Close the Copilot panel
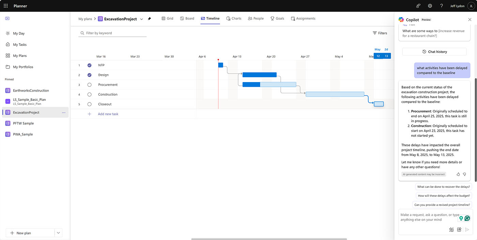Screen dimensions: 477x240 pyautogui.click(x=470, y=19)
